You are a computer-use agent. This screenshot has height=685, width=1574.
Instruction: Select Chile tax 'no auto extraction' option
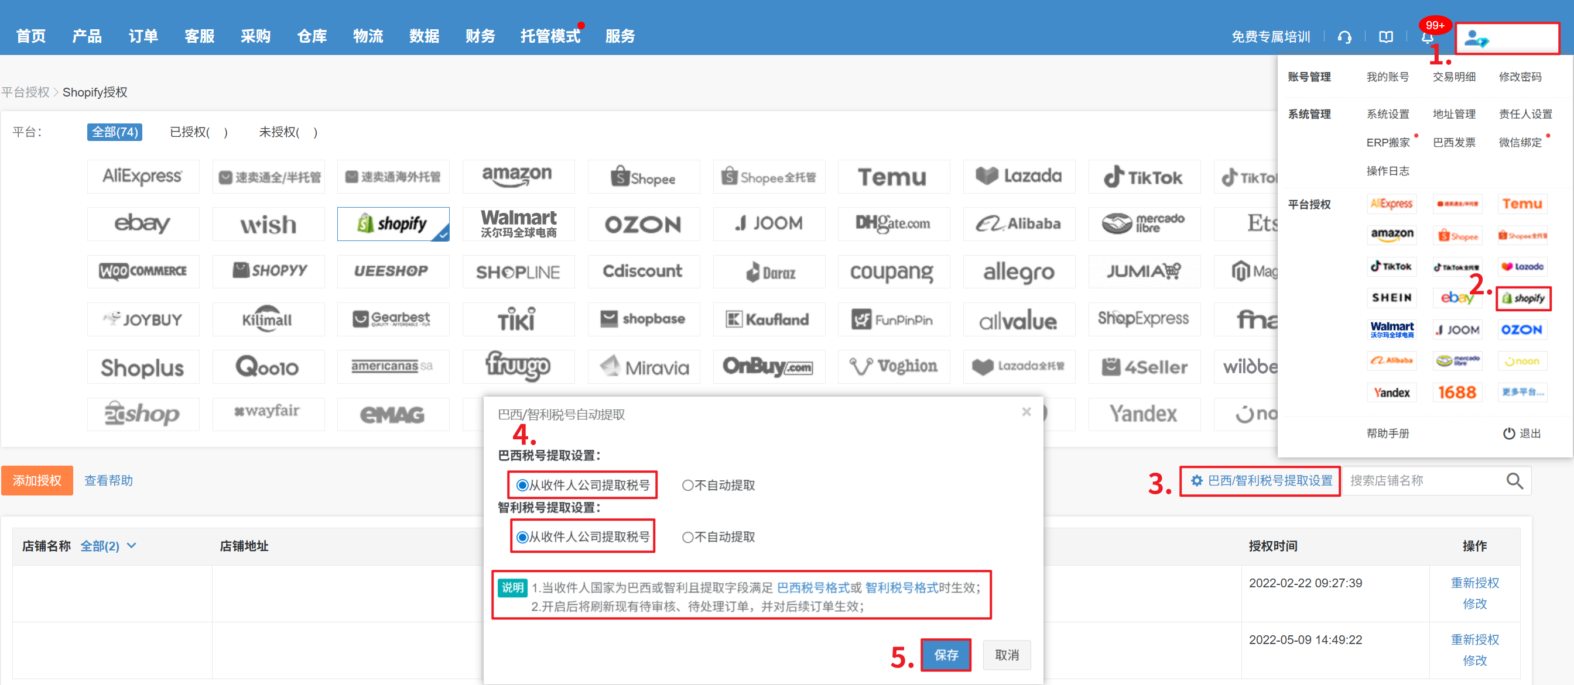[x=687, y=537]
